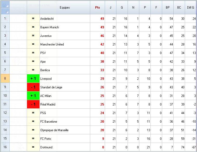Click the red -1 indicator for Standart de Liege
Image resolution: width=197 pixels, height=152 pixels.
pyautogui.click(x=33, y=87)
